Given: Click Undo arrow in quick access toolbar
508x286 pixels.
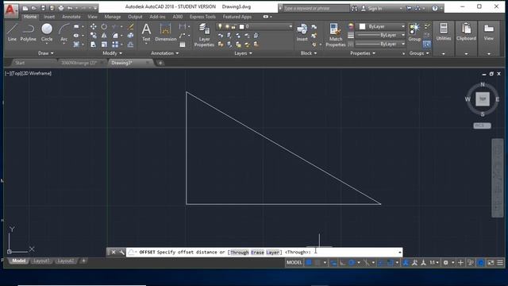Looking at the screenshot, I should point(70,8).
